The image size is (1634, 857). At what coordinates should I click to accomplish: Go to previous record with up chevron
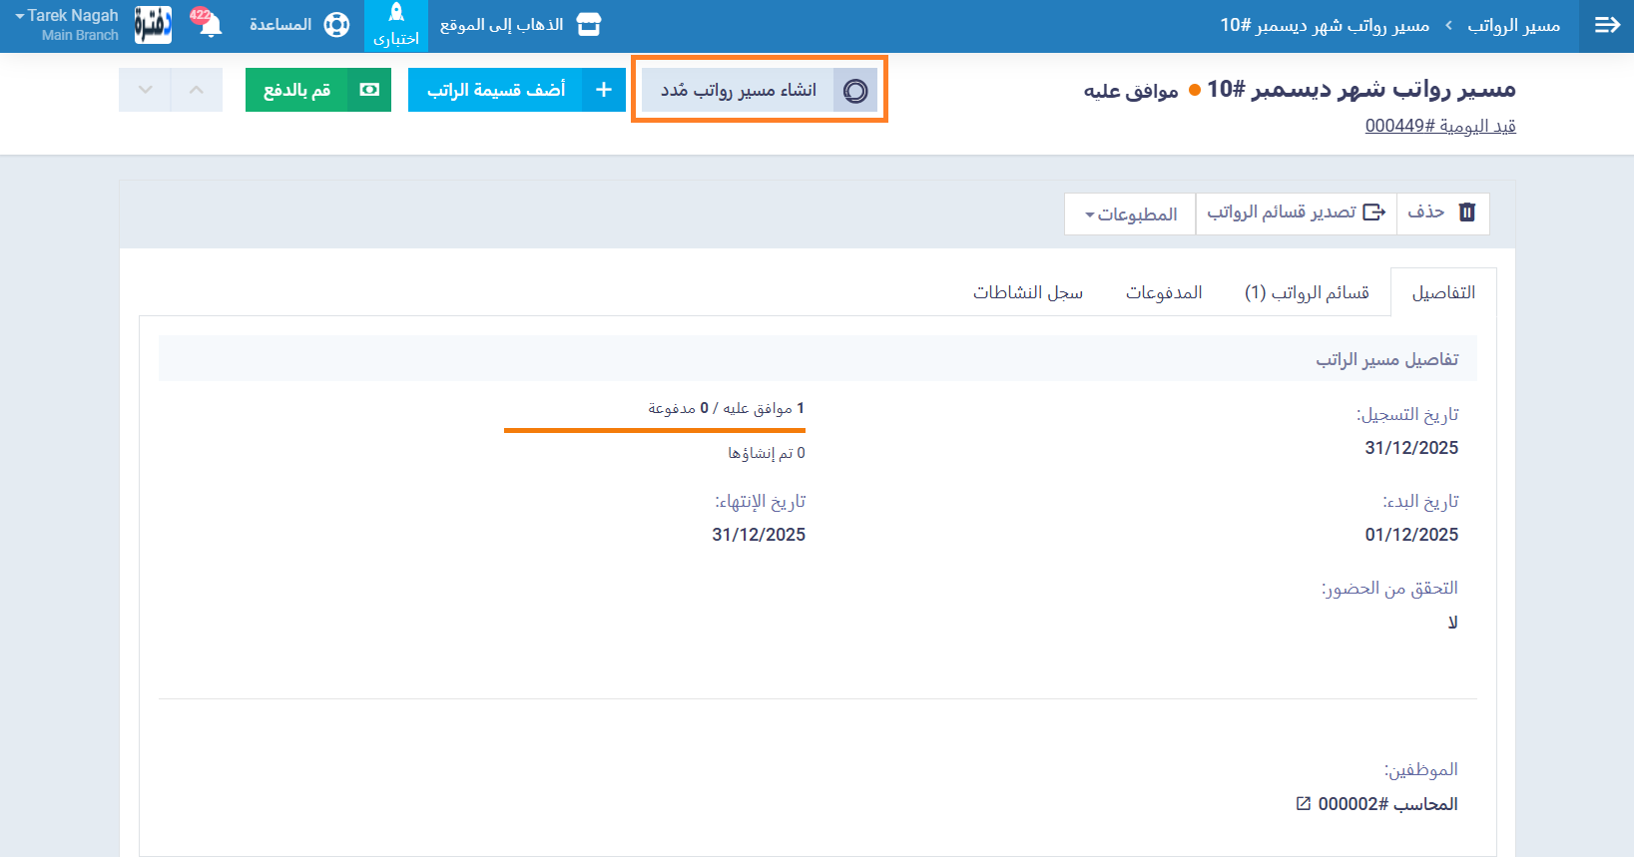tap(197, 90)
